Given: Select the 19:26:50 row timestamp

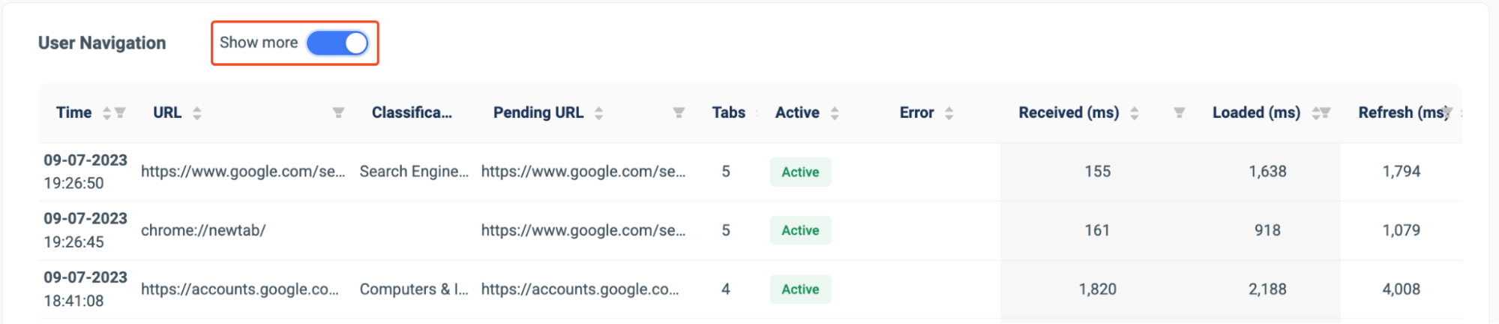Looking at the screenshot, I should 73,183.
